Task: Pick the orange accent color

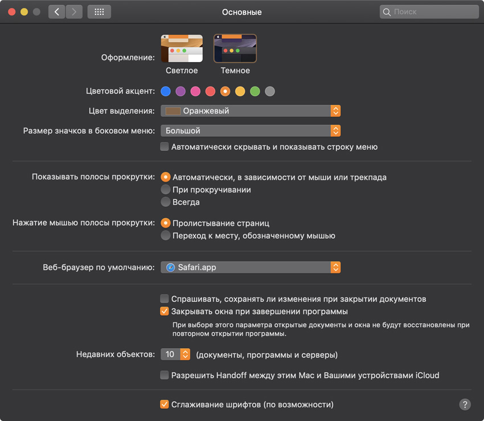Action: pyautogui.click(x=225, y=91)
